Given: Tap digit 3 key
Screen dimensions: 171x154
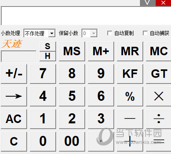Looking at the screenshot, I should pyautogui.click(x=101, y=119).
